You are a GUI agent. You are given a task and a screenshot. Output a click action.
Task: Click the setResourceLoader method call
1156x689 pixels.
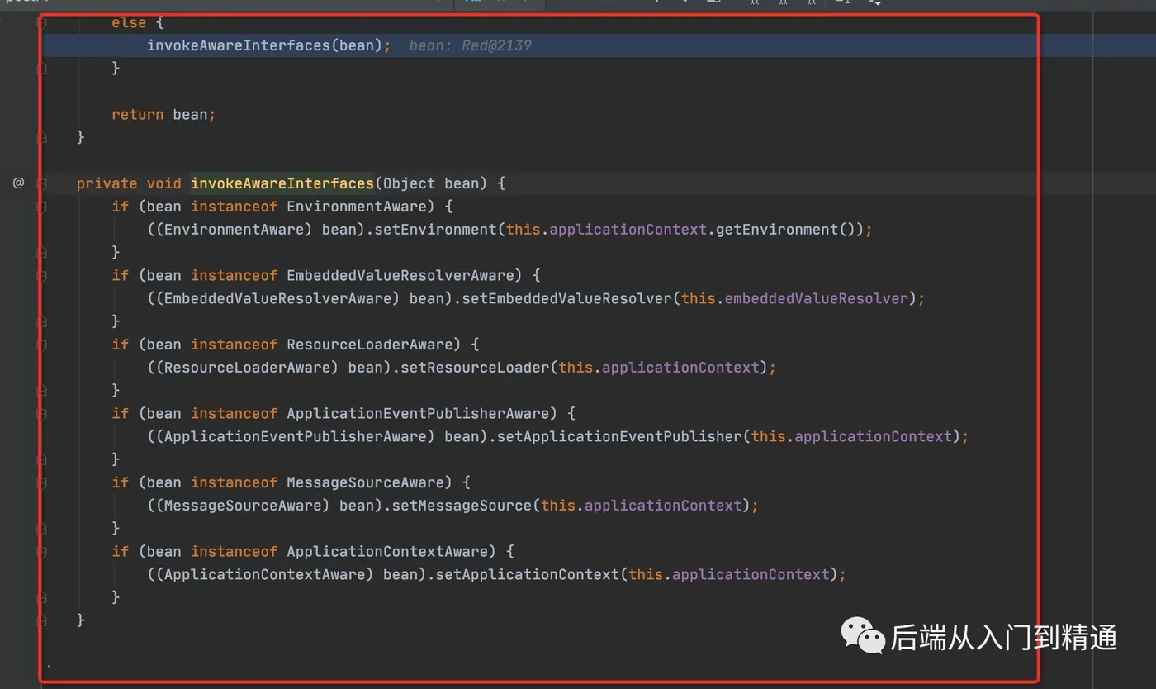click(x=475, y=368)
